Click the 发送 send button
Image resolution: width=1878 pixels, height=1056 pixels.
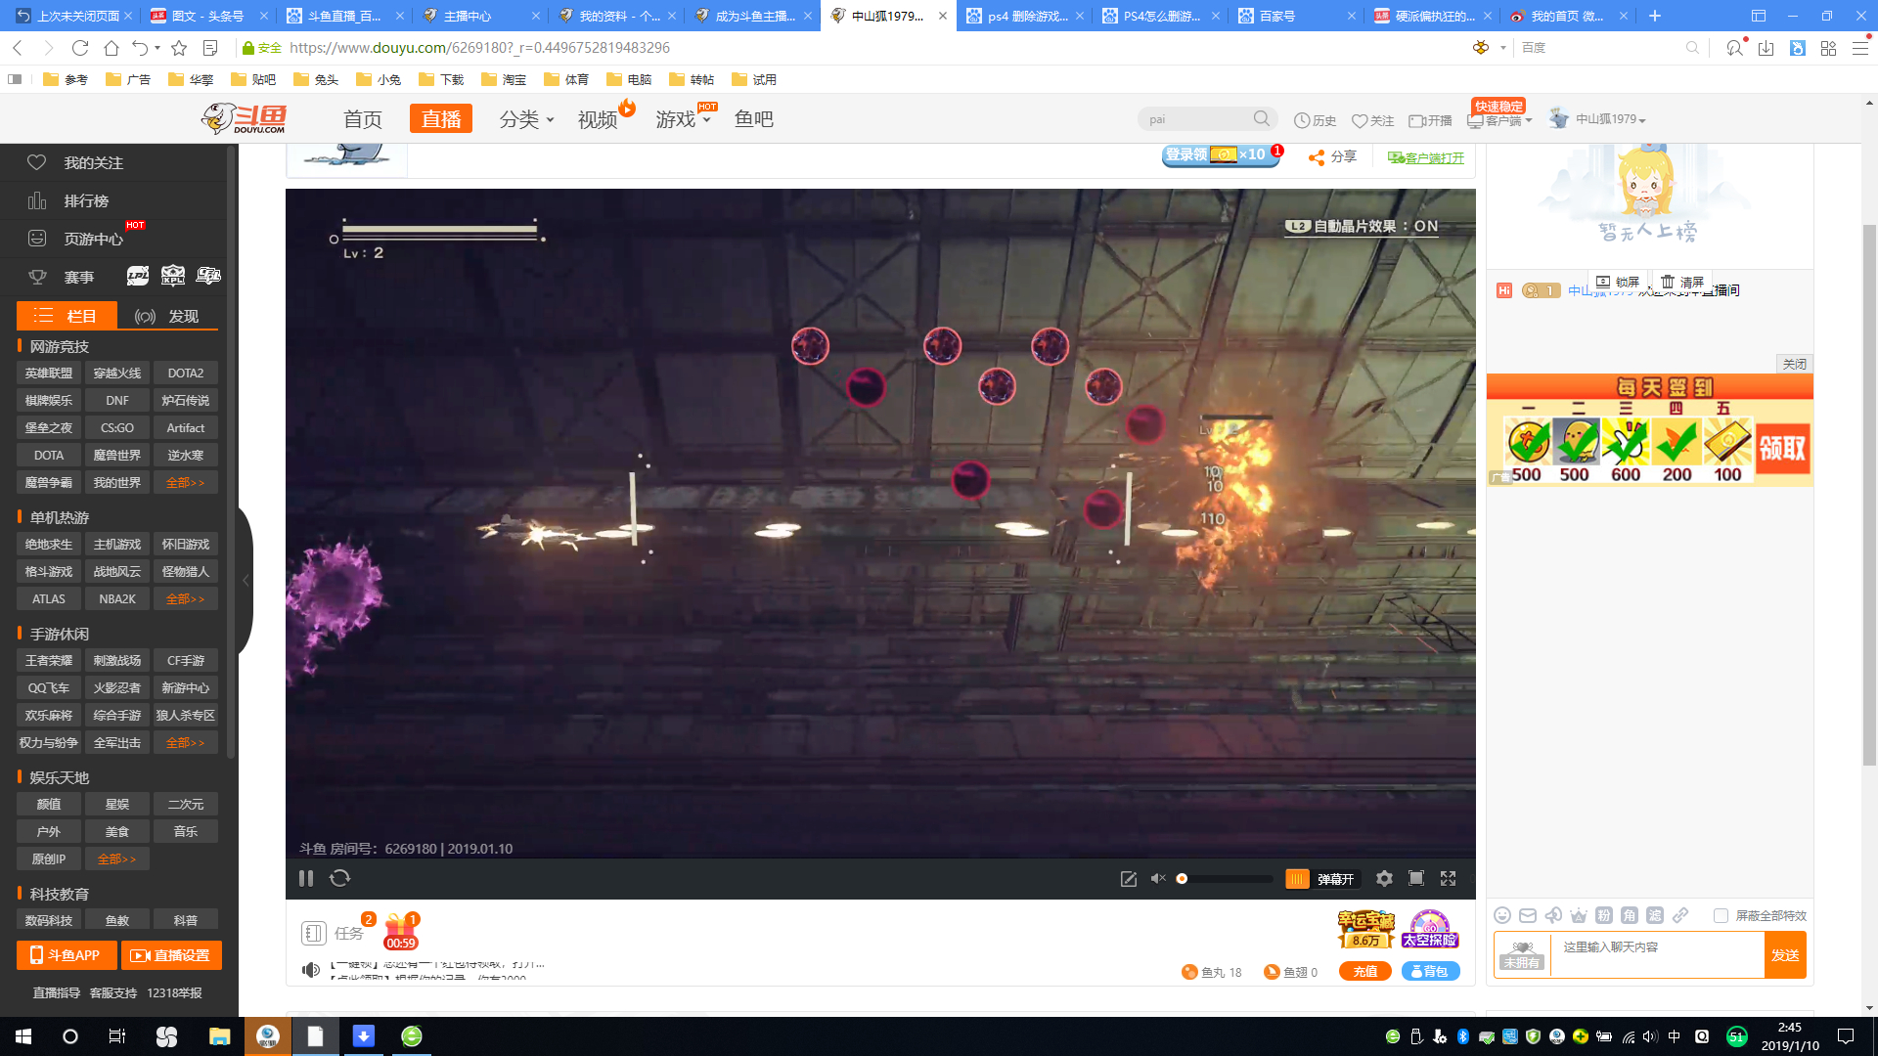click(x=1784, y=955)
